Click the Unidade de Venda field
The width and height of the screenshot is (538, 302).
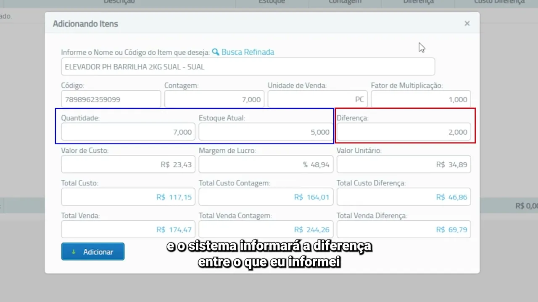coord(318,99)
